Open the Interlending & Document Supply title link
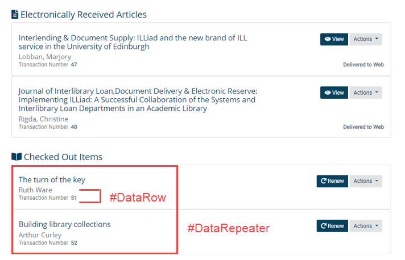 [x=133, y=42]
